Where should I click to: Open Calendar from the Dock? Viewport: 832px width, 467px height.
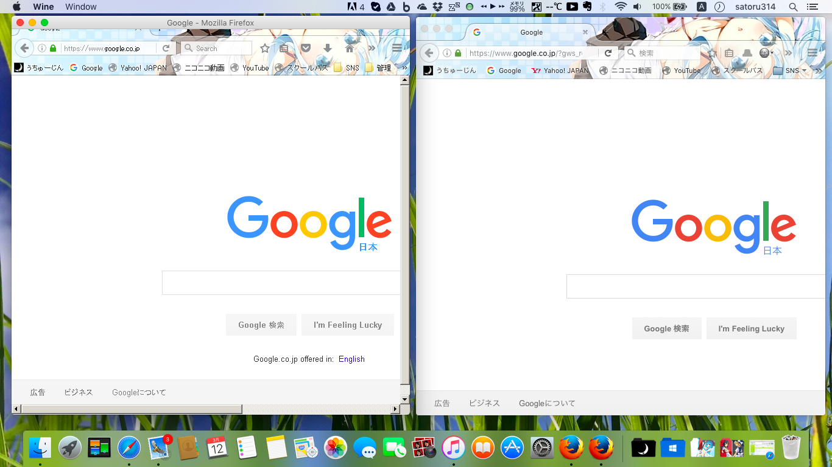click(x=217, y=449)
